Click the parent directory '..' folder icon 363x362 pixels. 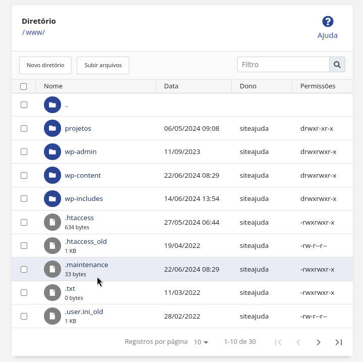tap(53, 105)
